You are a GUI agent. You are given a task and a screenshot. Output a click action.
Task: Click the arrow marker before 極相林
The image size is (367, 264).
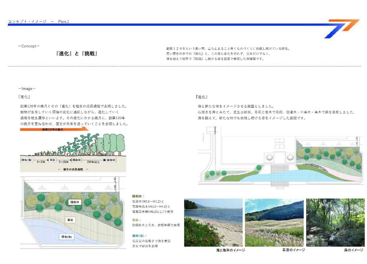click(x=105, y=160)
